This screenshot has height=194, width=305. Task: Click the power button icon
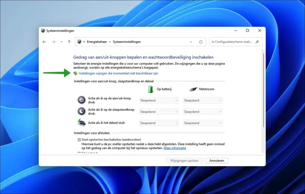(x=81, y=100)
